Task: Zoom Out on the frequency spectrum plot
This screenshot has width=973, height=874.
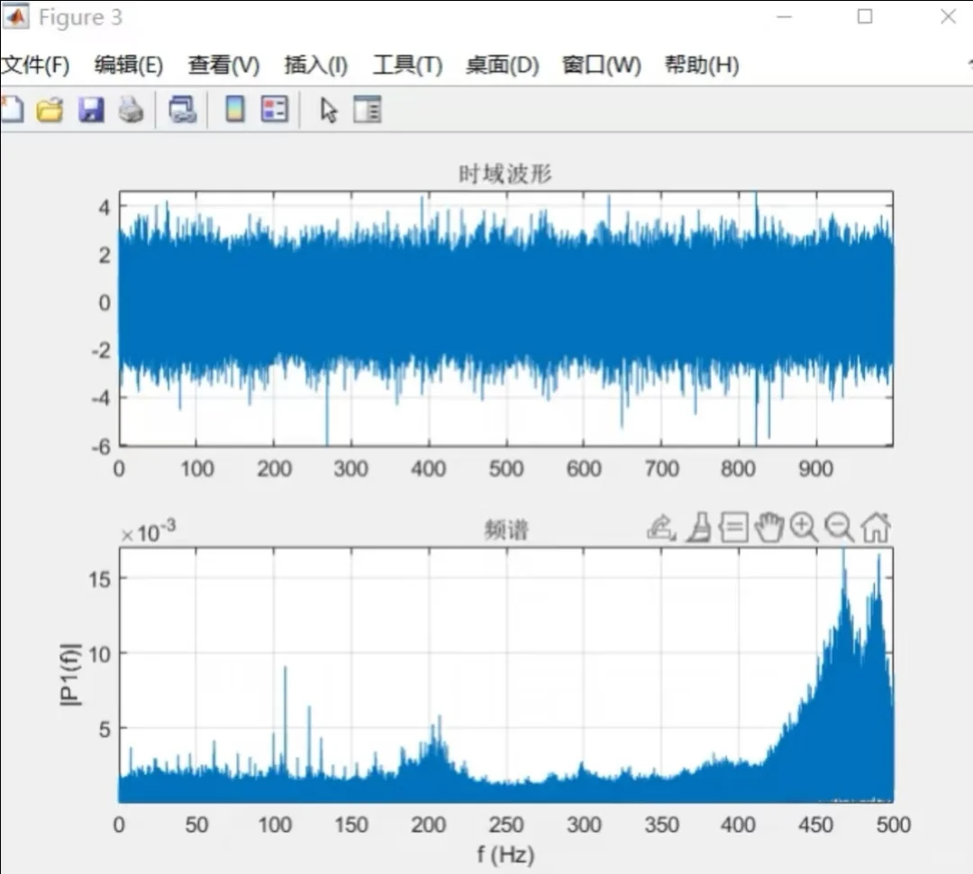Action: [x=839, y=528]
